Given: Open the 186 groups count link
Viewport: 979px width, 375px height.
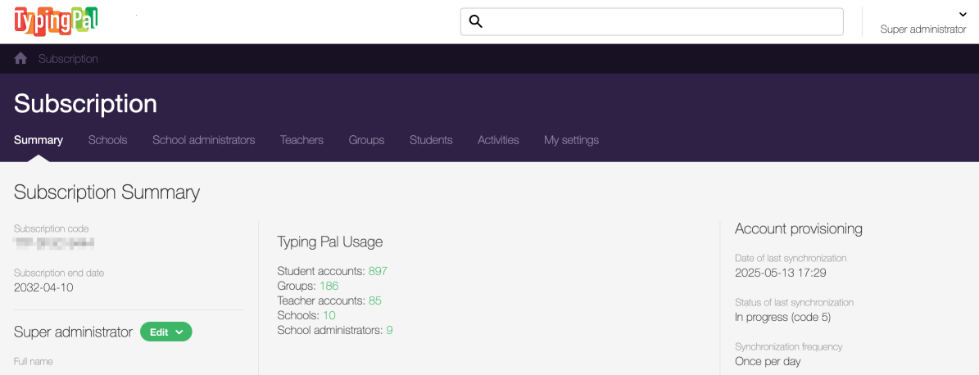Looking at the screenshot, I should pos(329,286).
